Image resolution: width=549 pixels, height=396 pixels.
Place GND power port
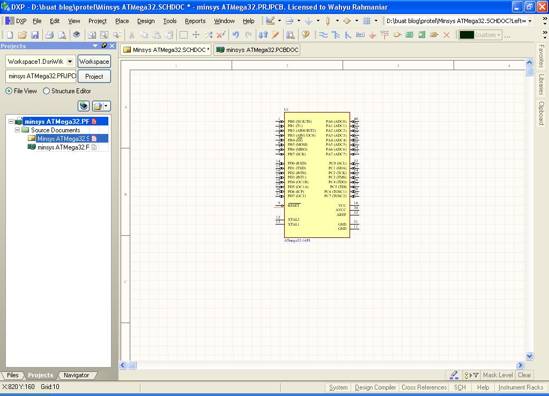click(x=373, y=35)
